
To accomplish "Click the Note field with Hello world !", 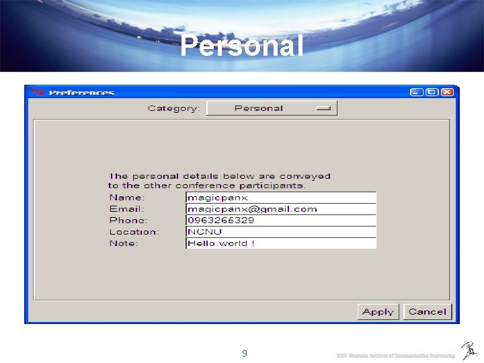I will point(281,243).
